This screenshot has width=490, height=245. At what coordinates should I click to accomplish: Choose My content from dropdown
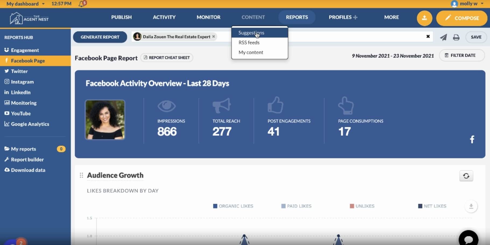point(260,52)
